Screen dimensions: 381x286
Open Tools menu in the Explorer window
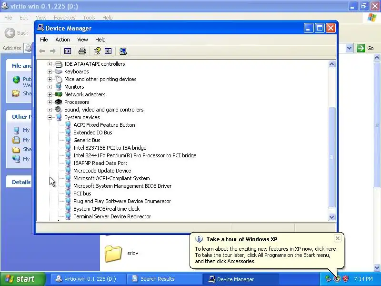point(89,18)
